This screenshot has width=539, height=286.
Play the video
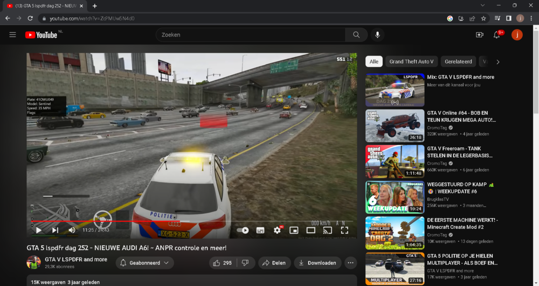click(x=39, y=230)
